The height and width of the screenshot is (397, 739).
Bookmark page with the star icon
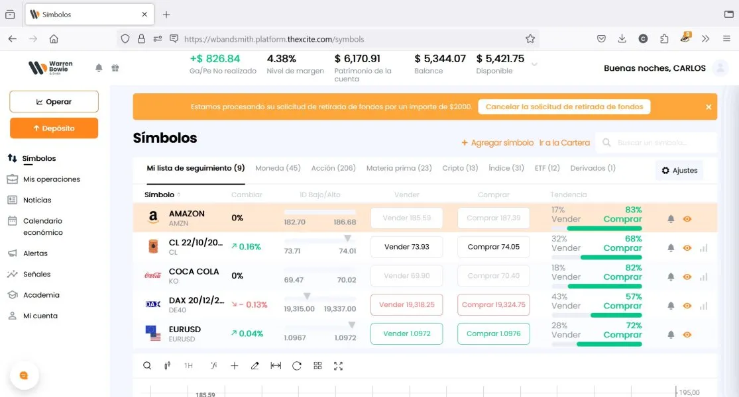(530, 39)
